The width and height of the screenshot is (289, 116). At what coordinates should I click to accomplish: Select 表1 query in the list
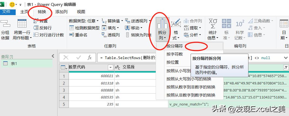point(14,63)
